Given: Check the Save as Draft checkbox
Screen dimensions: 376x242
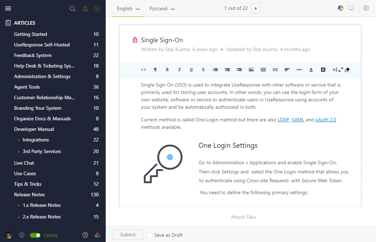Looking at the screenshot, I should (x=149, y=235).
